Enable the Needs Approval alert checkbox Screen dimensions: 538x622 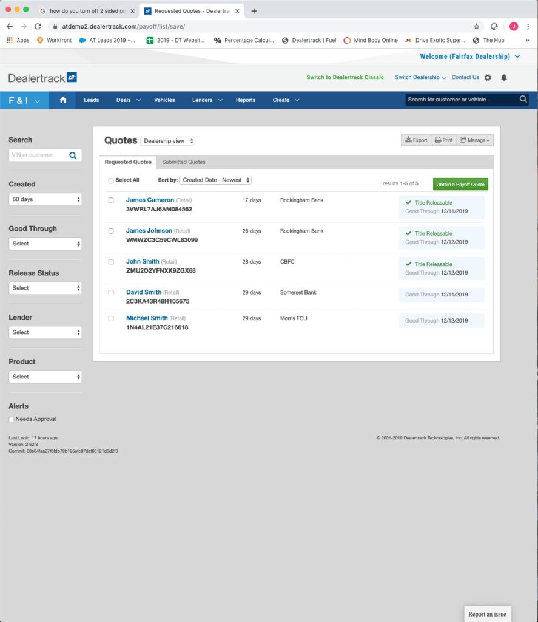click(x=12, y=419)
